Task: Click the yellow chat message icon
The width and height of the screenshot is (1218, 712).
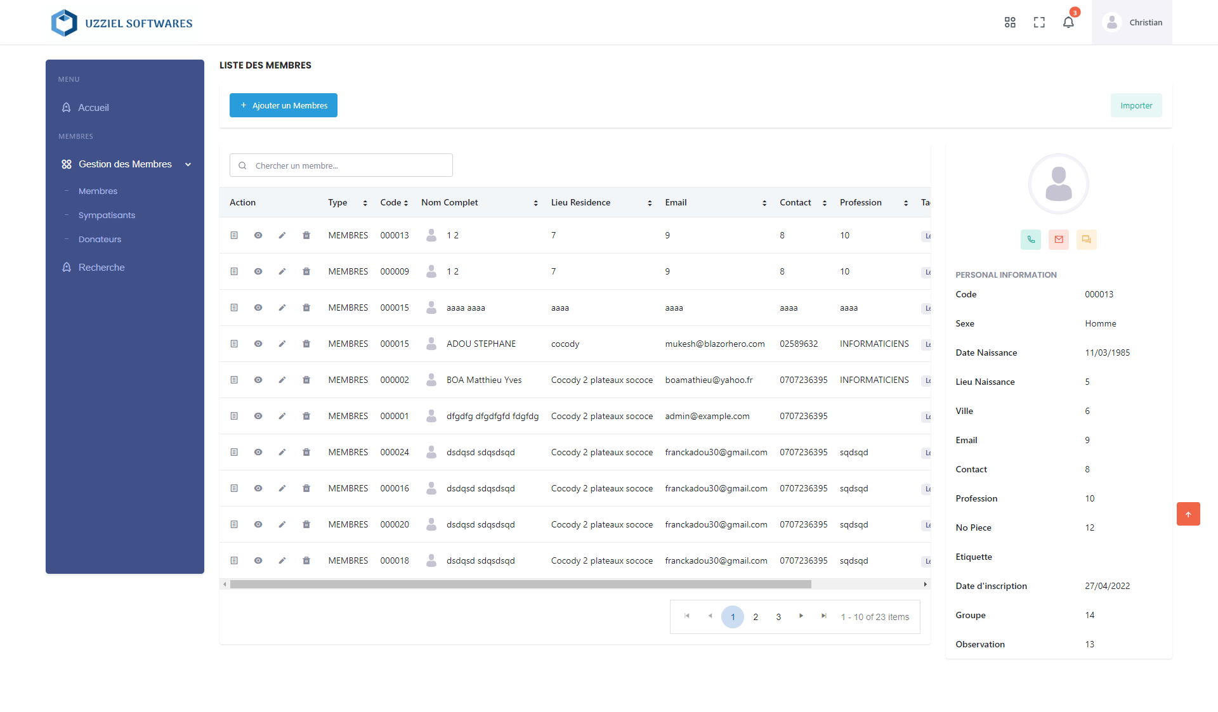Action: [1087, 240]
